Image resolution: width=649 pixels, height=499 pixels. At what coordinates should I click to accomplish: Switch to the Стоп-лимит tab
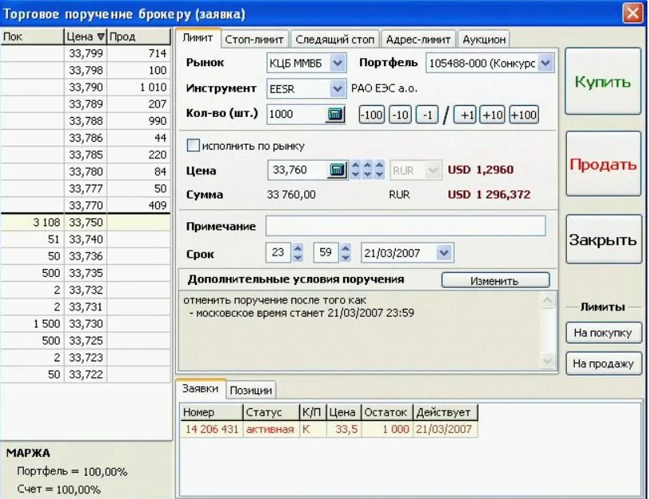(255, 39)
